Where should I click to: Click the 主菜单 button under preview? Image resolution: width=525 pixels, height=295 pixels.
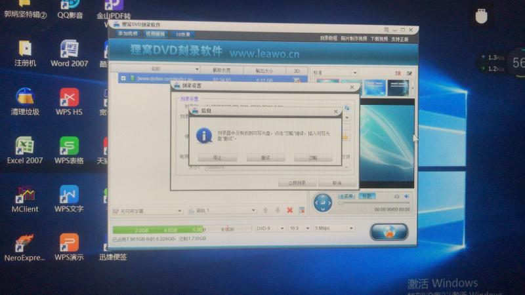[346, 196]
